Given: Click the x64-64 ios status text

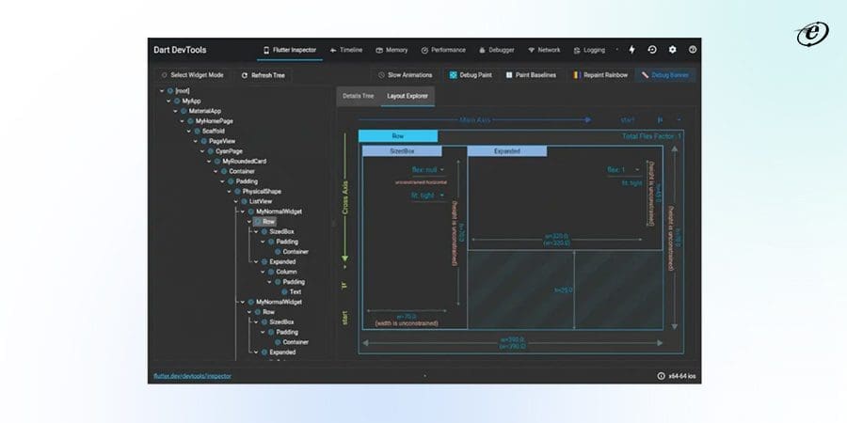Looking at the screenshot, I should click(682, 376).
